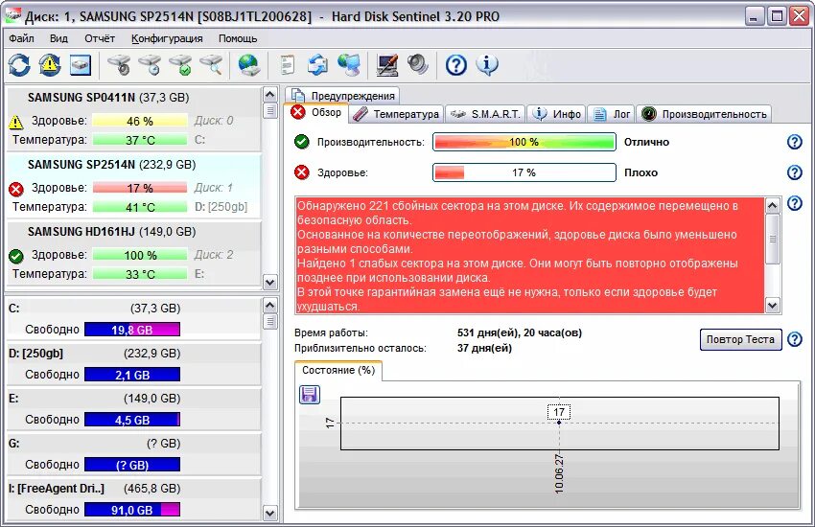815x527 pixels.
Task: Click the monitor with pen configuration icon
Action: pyautogui.click(x=387, y=65)
